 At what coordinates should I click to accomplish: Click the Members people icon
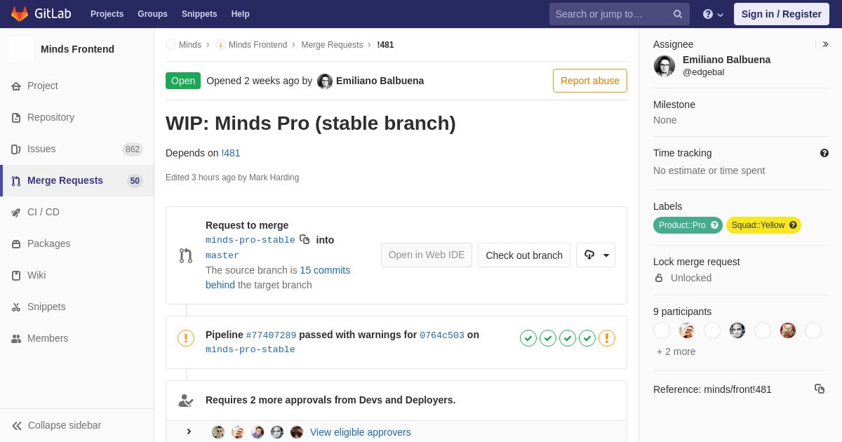point(16,339)
